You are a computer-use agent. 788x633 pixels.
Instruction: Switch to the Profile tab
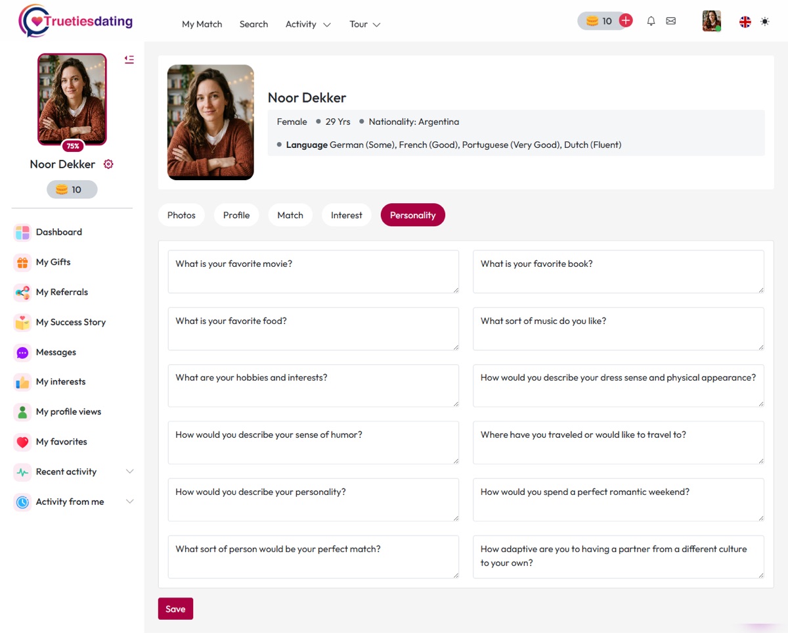click(x=236, y=215)
